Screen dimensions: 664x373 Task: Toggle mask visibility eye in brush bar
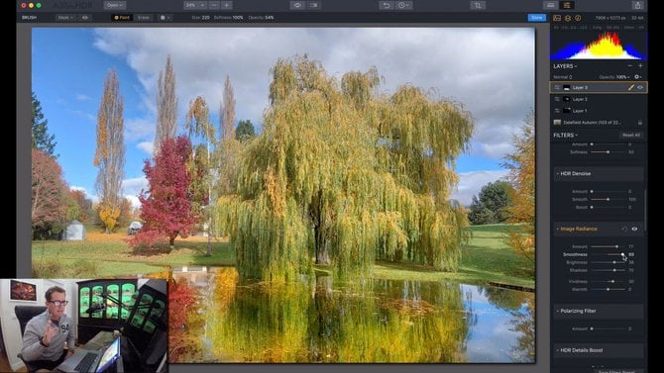[x=85, y=18]
